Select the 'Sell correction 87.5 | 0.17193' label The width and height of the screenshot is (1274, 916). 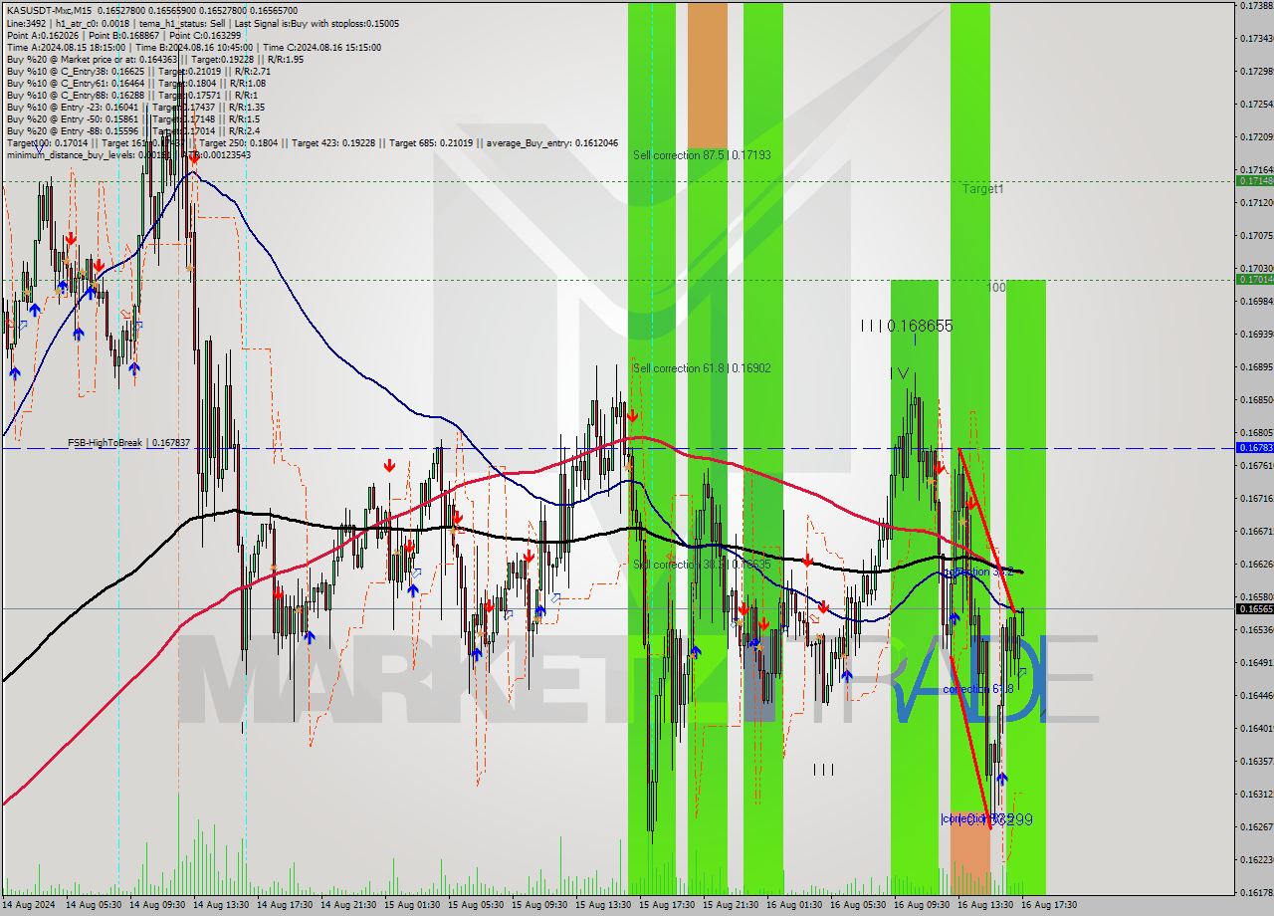(x=702, y=155)
